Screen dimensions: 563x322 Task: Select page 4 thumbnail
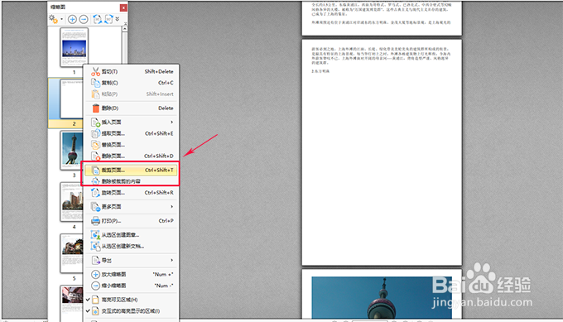pyautogui.click(x=72, y=202)
